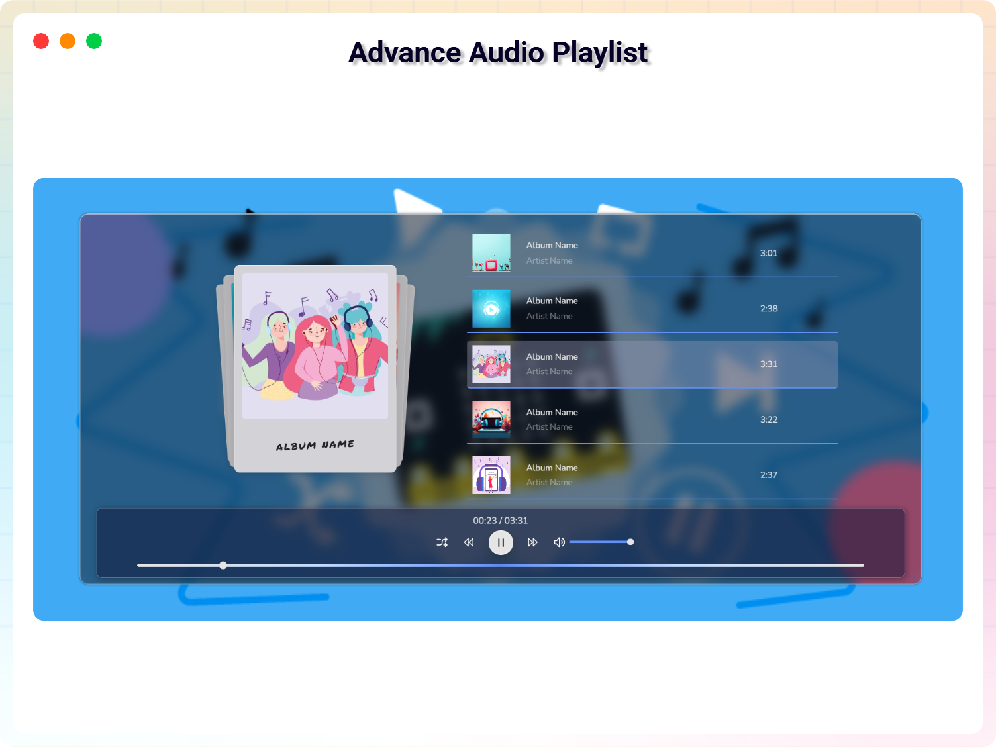Click the song progress seek bar
This screenshot has width=996, height=747.
(500, 565)
